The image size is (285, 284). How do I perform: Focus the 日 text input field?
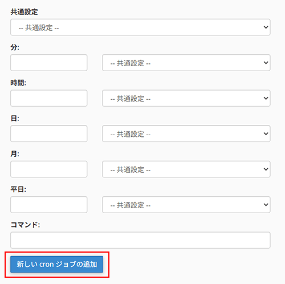49,133
